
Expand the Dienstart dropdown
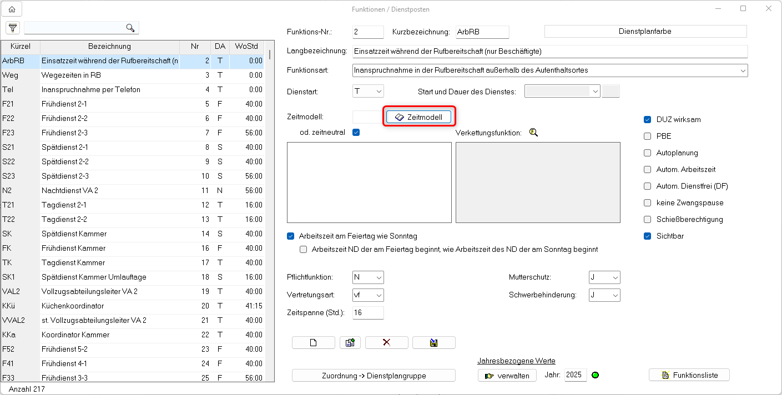[379, 92]
